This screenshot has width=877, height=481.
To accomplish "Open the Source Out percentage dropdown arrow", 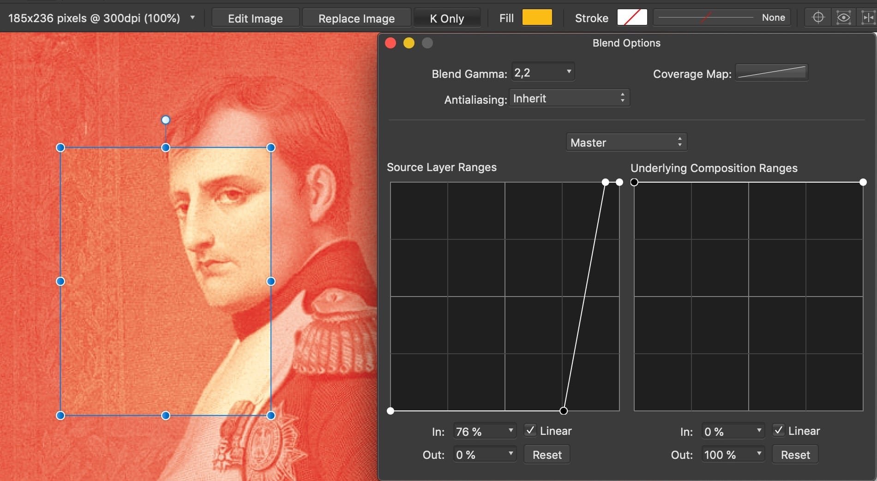I will [511, 454].
